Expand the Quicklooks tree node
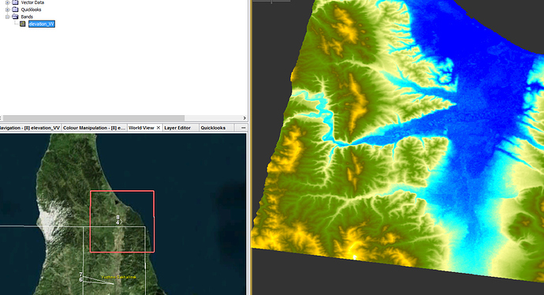This screenshot has height=295, width=544. click(x=7, y=9)
